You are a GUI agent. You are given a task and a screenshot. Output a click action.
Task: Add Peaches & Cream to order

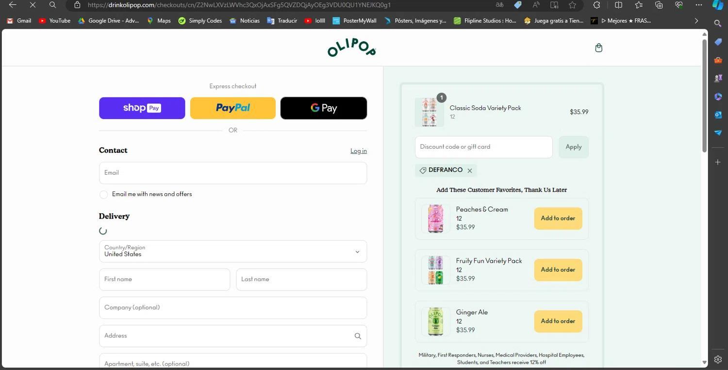point(558,219)
